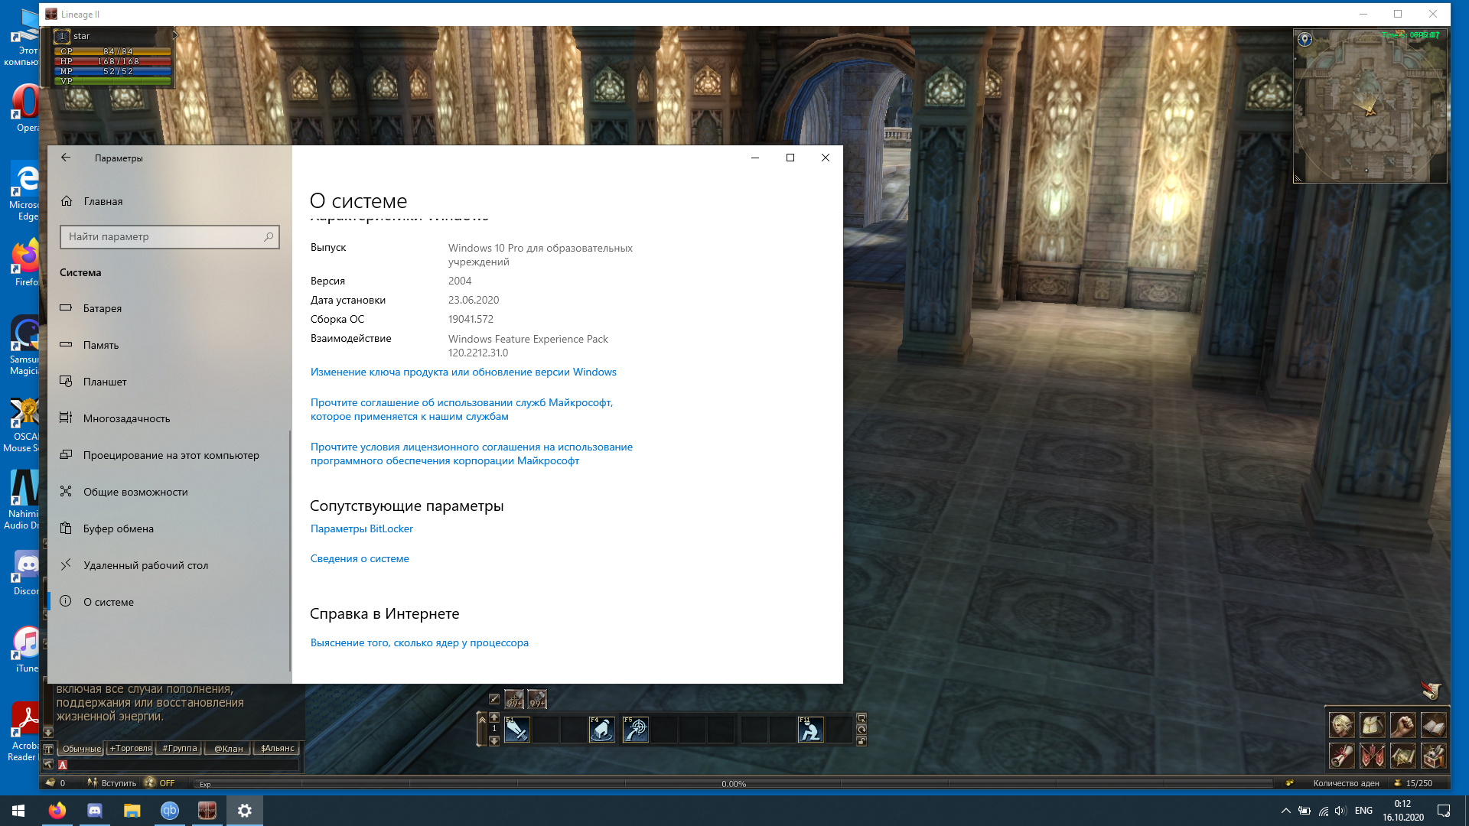
Task: Switch chat to the +Торговля tab
Action: 130,748
